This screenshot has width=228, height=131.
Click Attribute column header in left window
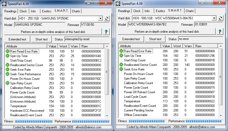click(x=26, y=46)
